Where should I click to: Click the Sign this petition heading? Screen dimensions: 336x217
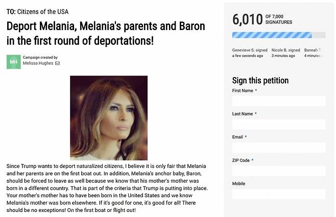[x=260, y=80]
